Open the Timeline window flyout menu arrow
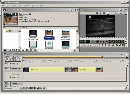Image resolution: width=130 pixels, height=94 pixels. (127, 57)
